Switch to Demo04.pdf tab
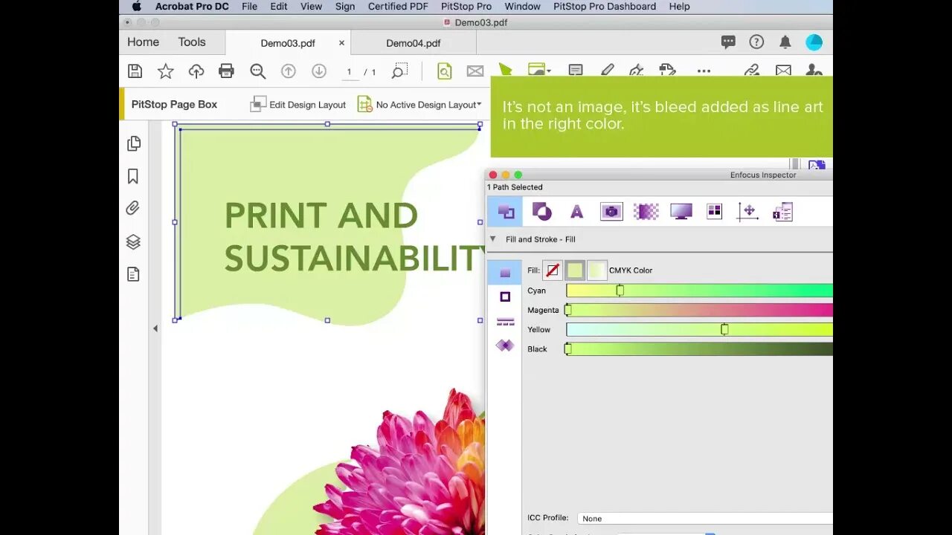952x535 pixels. click(414, 43)
